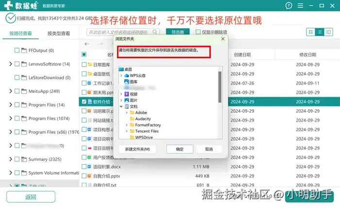Tick the Program Files (14) checkbox
Viewport: 340px width, 208px height.
(17, 105)
